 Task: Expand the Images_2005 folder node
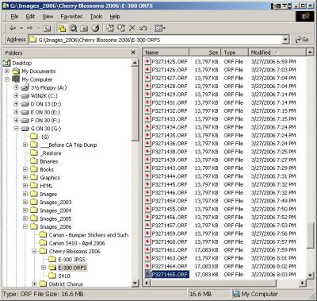pyautogui.click(x=25, y=218)
